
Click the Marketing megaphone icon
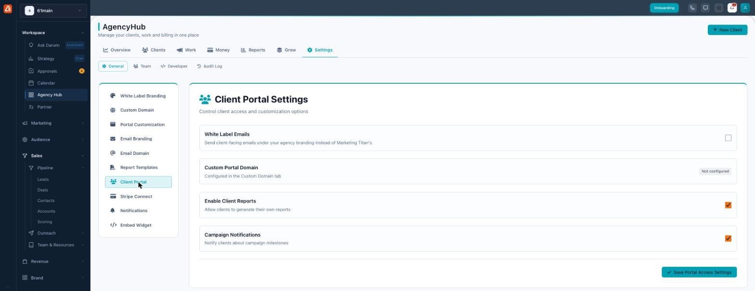tap(25, 123)
